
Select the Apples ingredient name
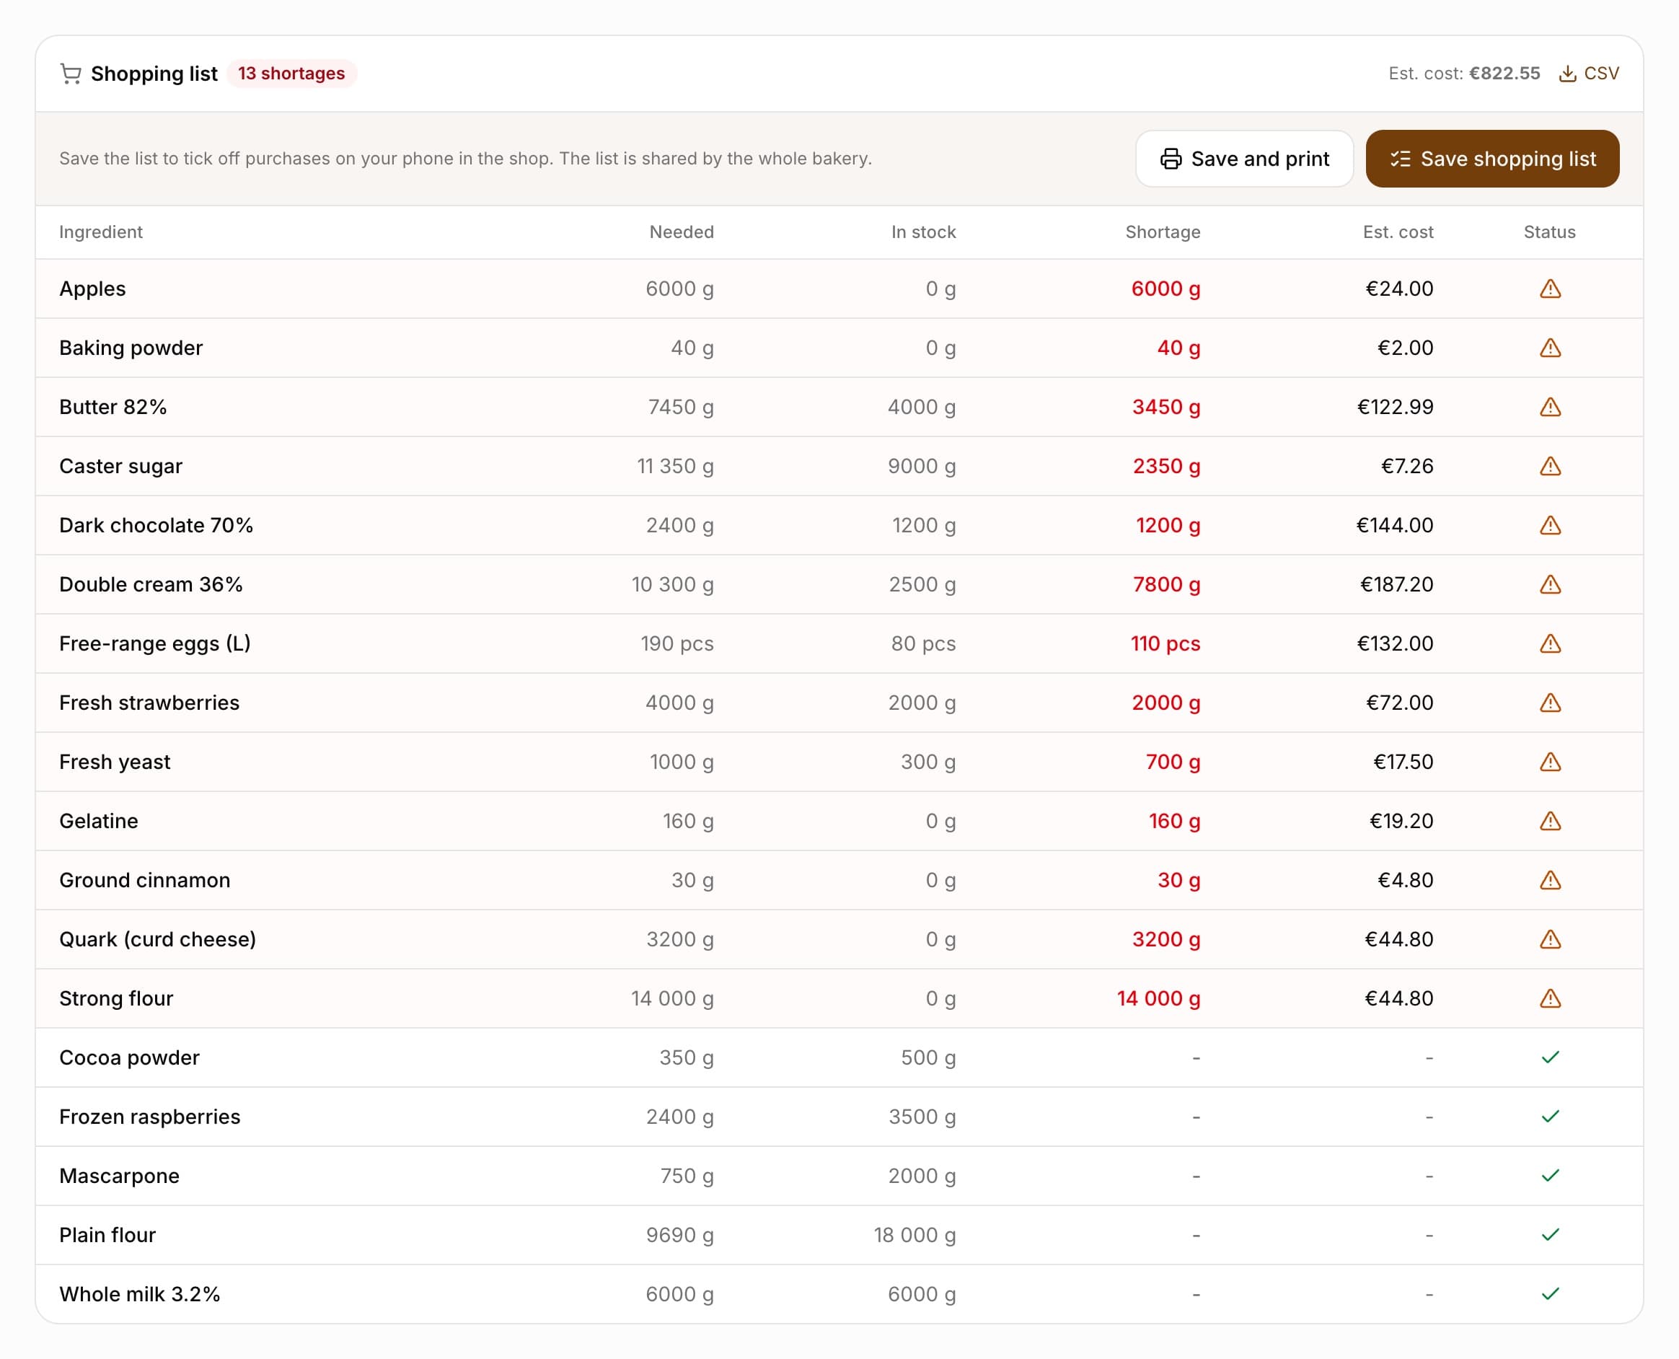[x=92, y=289]
